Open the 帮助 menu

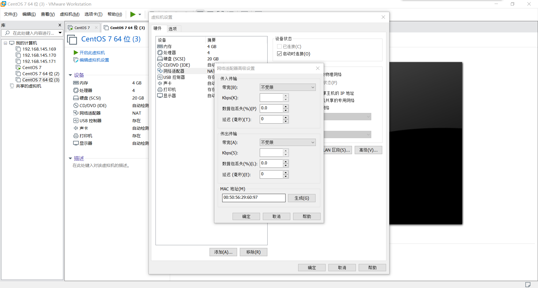click(x=115, y=14)
